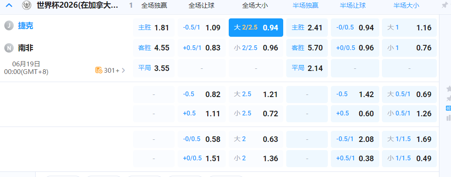
Task: Select 小 2.5 at 0.72
Action: pos(256,114)
